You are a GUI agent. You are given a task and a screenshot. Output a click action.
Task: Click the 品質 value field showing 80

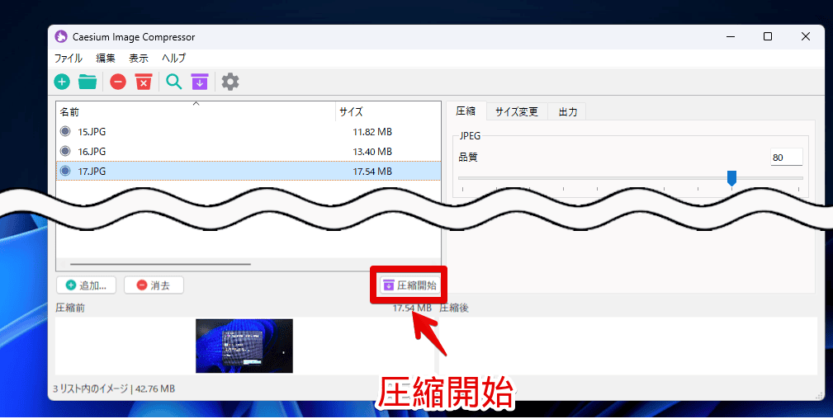coord(786,158)
